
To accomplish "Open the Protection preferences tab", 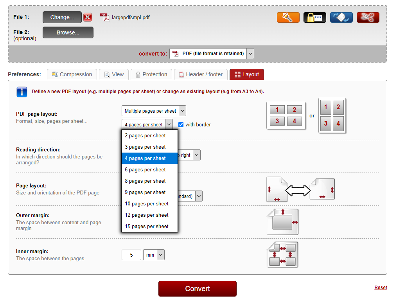I will pos(151,74).
